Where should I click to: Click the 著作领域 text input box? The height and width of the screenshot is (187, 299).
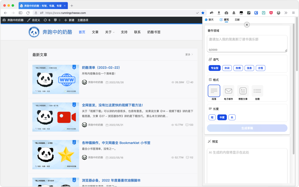click(x=247, y=43)
